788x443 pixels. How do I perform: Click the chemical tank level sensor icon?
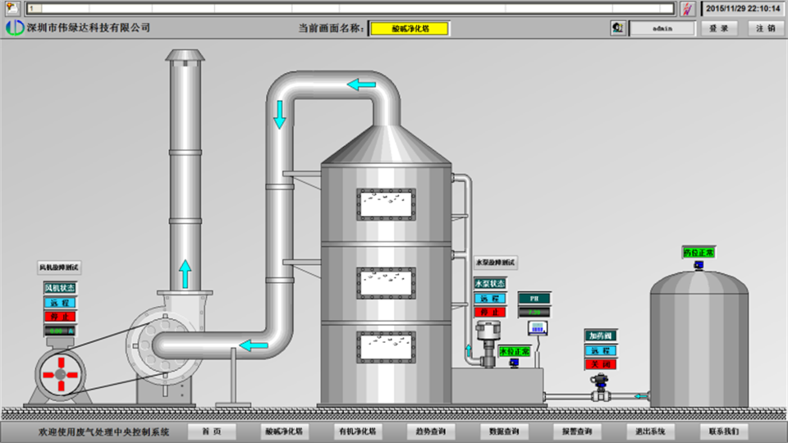coord(699,265)
